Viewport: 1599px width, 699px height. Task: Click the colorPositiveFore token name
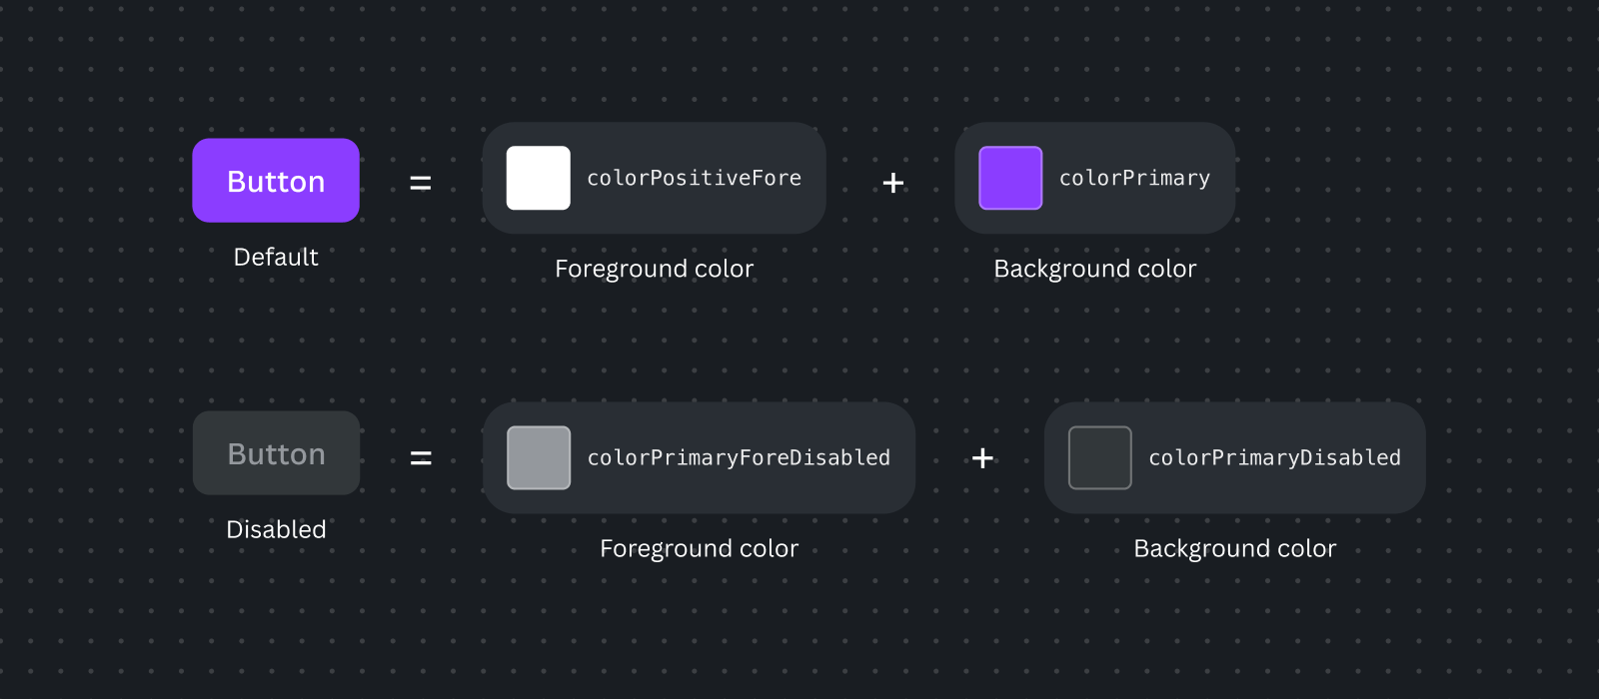(695, 178)
